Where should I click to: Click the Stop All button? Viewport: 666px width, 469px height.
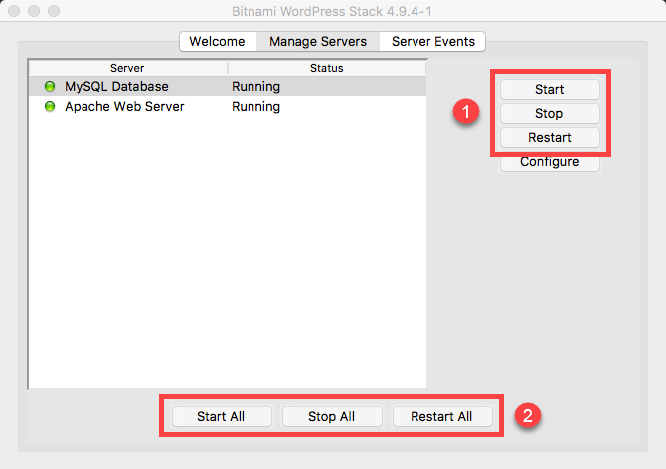tap(332, 416)
